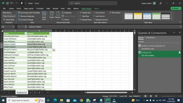Click the zoom slider in status bar

pos(168,96)
